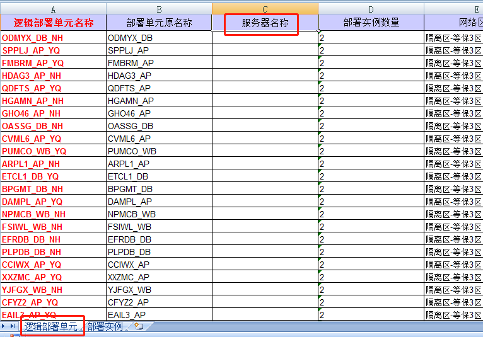
Task: Select cell GHO46_AP in column B
Action: 159,113
